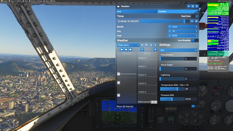Click the pressure value field showing 29.92
Viewport: 233px width, 131px height.
[x=191, y=99]
